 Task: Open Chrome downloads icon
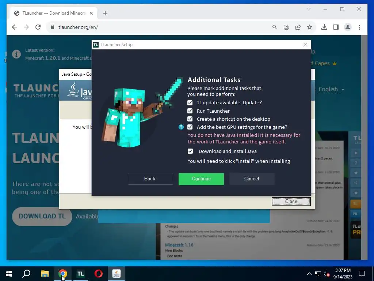[324, 27]
